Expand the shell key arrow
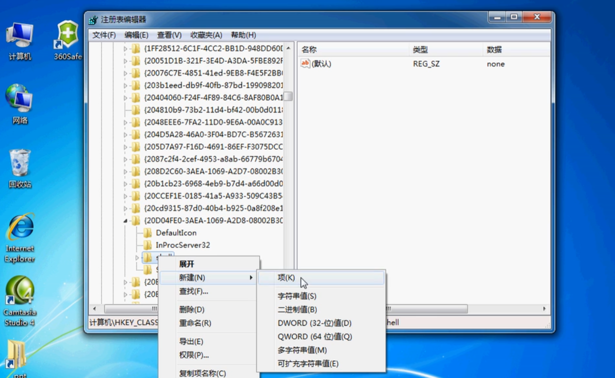This screenshot has height=378, width=615. (137, 258)
